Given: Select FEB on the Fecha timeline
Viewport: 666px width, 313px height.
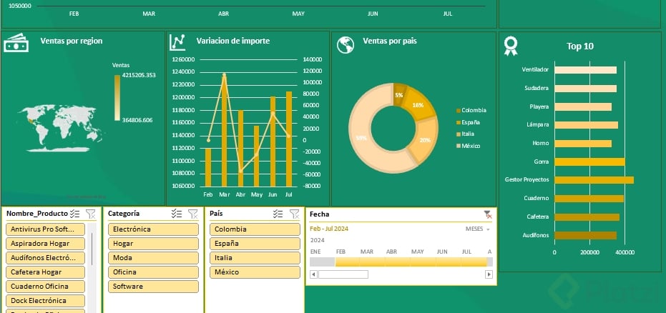Looking at the screenshot, I should (348, 262).
